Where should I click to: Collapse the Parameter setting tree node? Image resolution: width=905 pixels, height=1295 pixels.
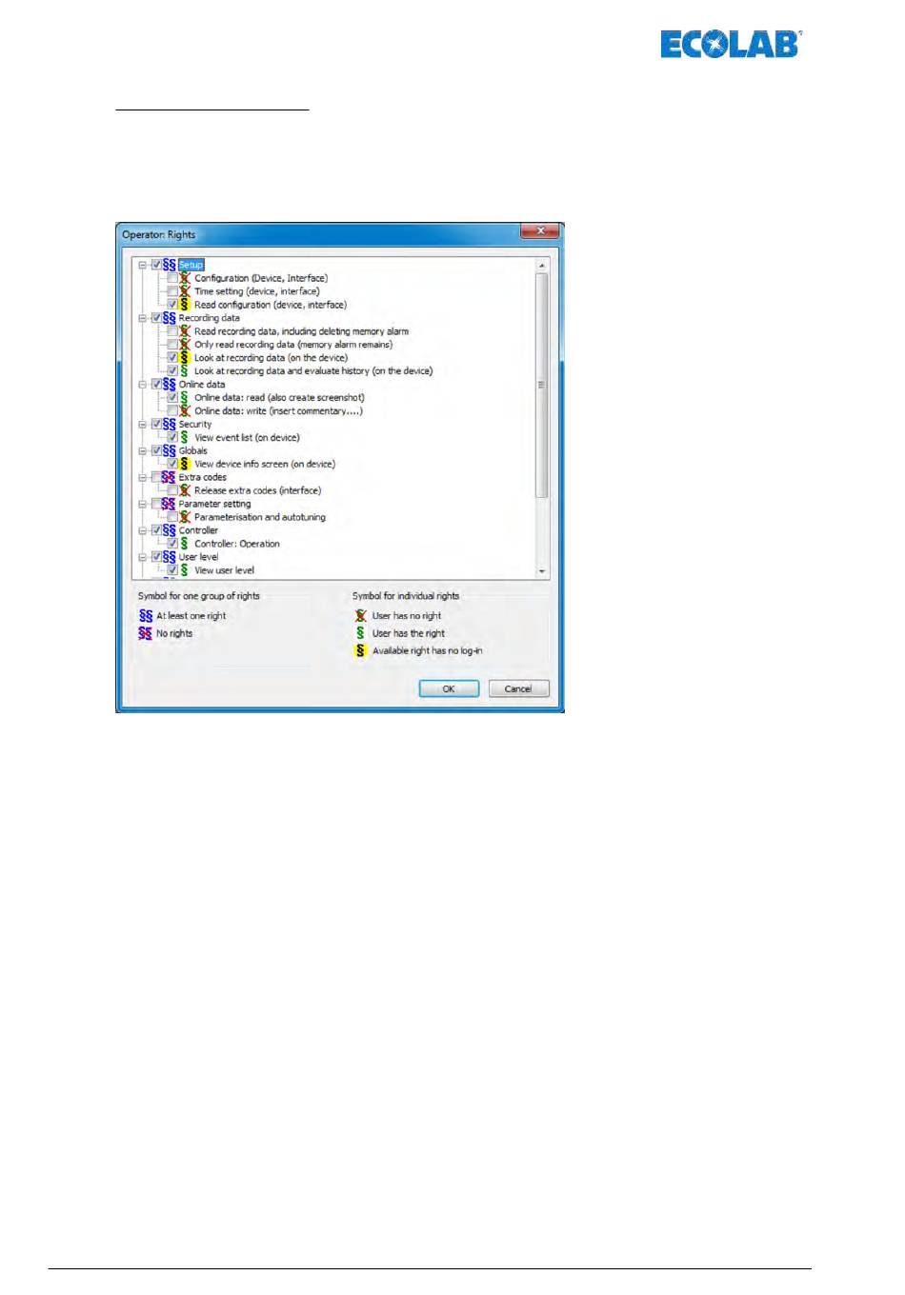click(143, 506)
